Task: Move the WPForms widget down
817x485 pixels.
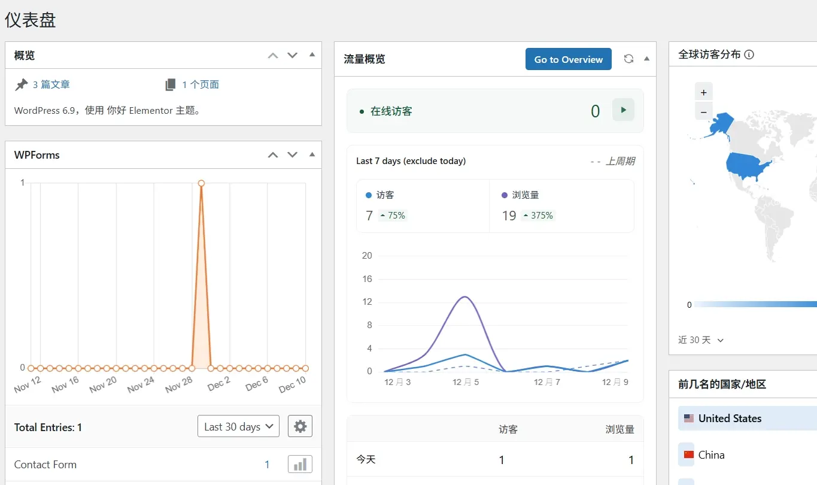Action: 292,154
